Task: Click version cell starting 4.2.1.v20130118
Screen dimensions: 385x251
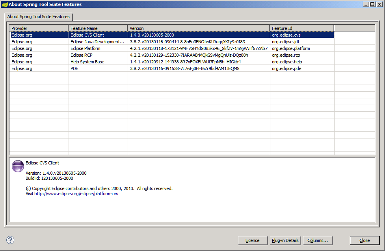Action: coord(199,48)
